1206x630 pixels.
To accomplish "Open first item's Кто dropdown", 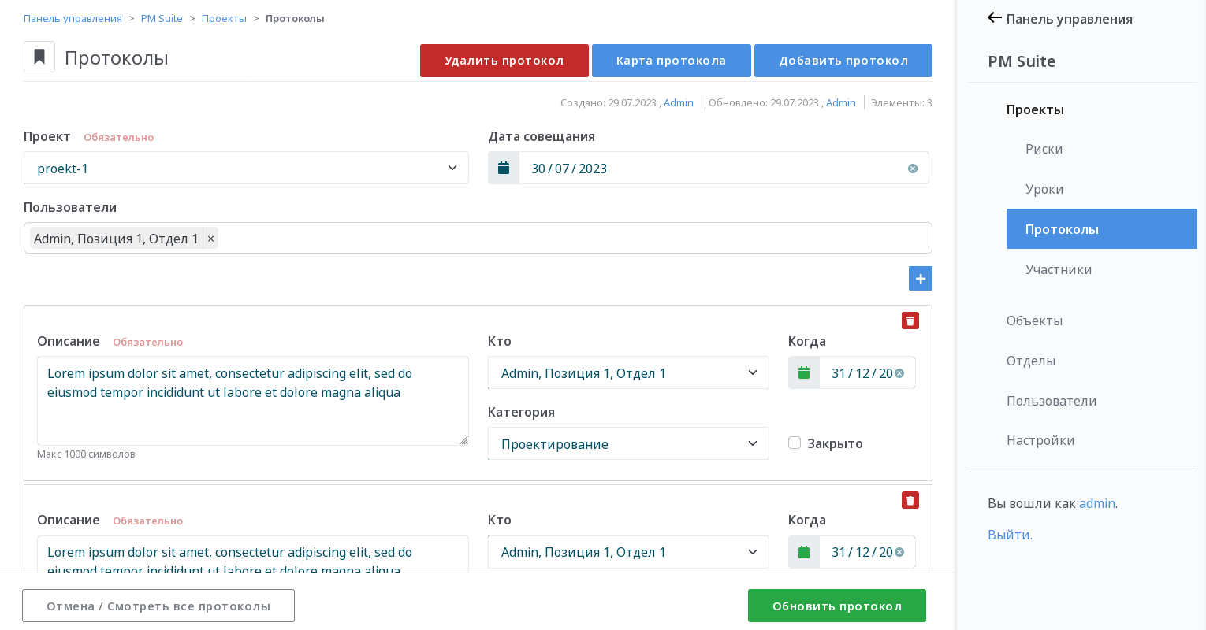I will (628, 372).
